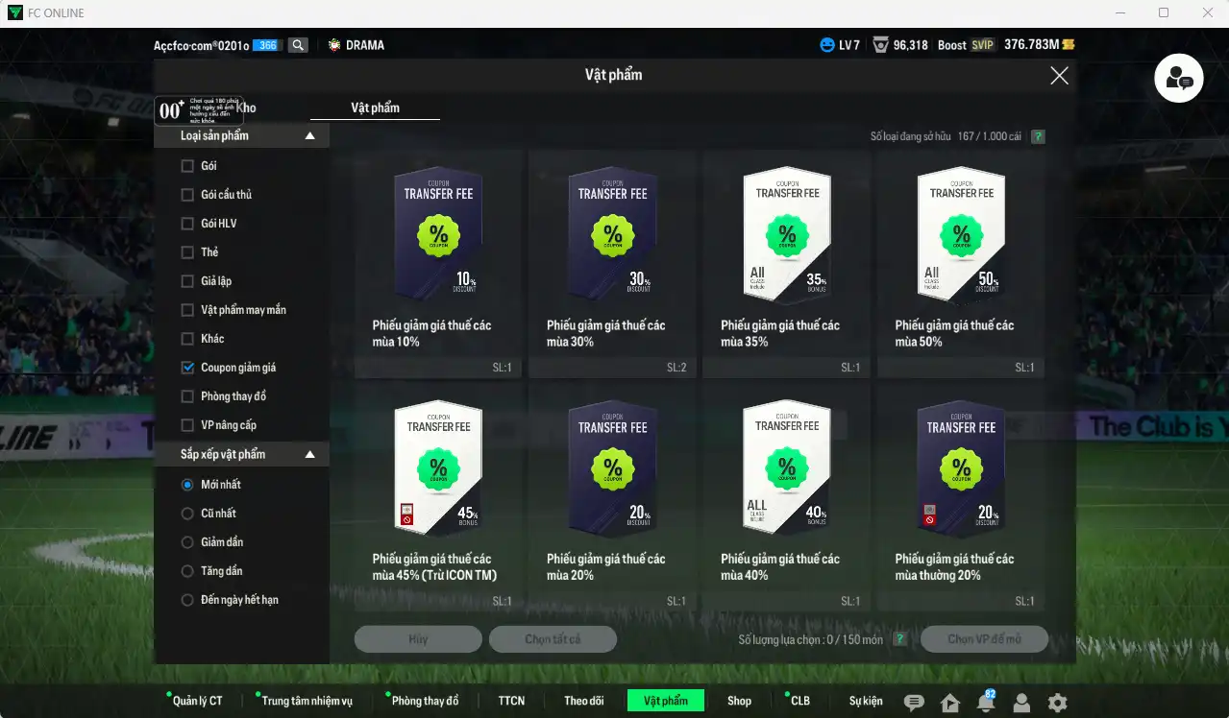Choose the Giảm dần sort option

tap(187, 542)
